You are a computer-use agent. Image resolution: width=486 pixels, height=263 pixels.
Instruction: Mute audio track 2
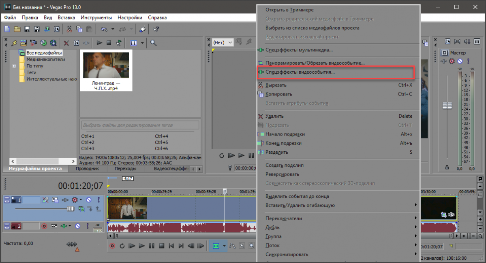point(77,226)
